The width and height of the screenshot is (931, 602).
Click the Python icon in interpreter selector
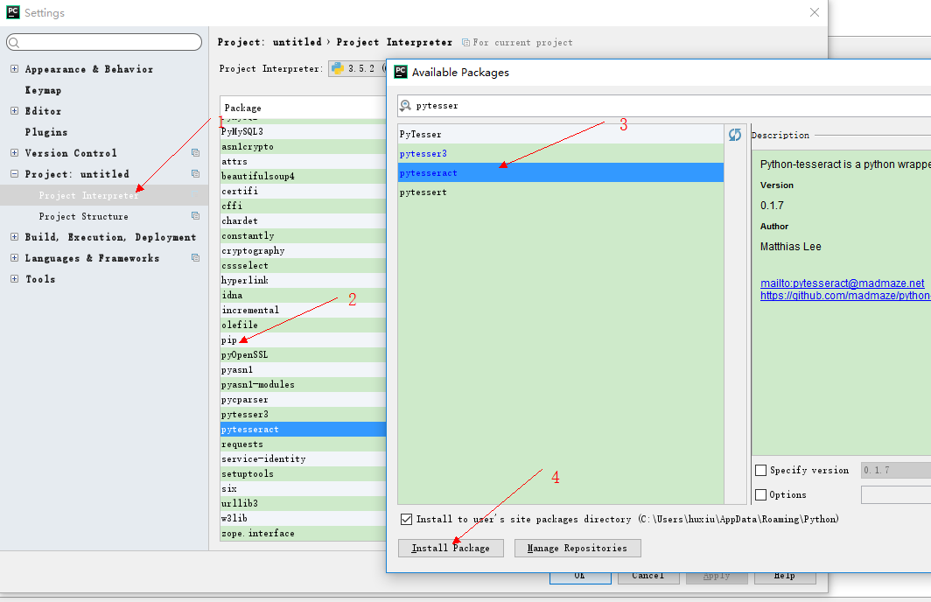pyautogui.click(x=338, y=68)
